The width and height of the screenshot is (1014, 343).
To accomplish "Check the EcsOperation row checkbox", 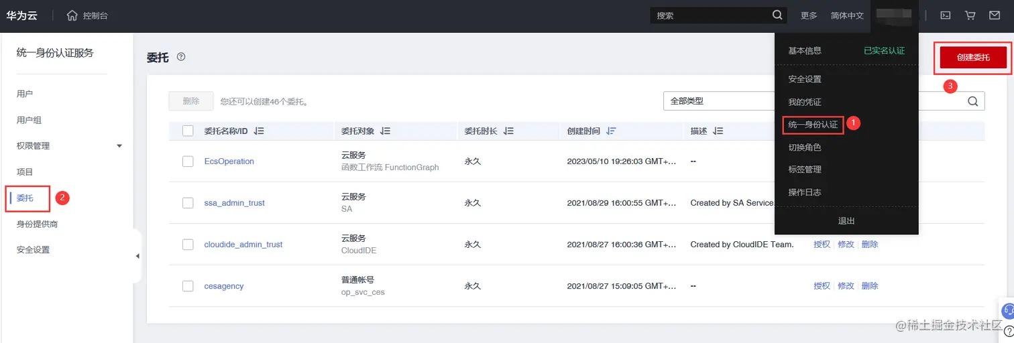I will pyautogui.click(x=188, y=161).
